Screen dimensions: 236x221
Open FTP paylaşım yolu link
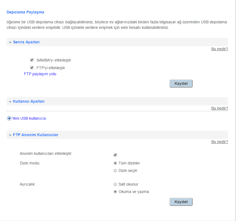click(40, 74)
